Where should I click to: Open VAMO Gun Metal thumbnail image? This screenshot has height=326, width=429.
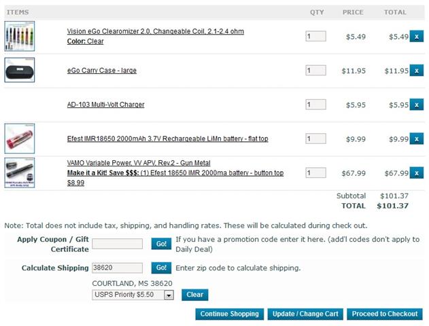[x=20, y=173]
